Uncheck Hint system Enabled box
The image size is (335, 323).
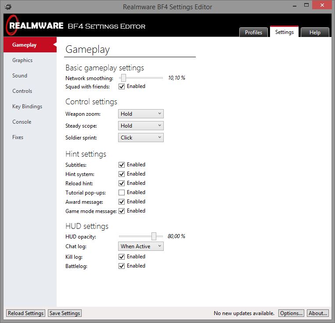122,174
